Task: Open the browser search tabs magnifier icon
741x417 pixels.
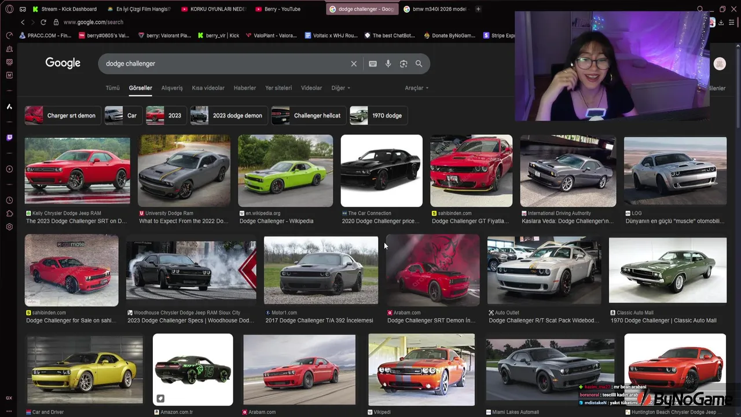Action: 700,9
